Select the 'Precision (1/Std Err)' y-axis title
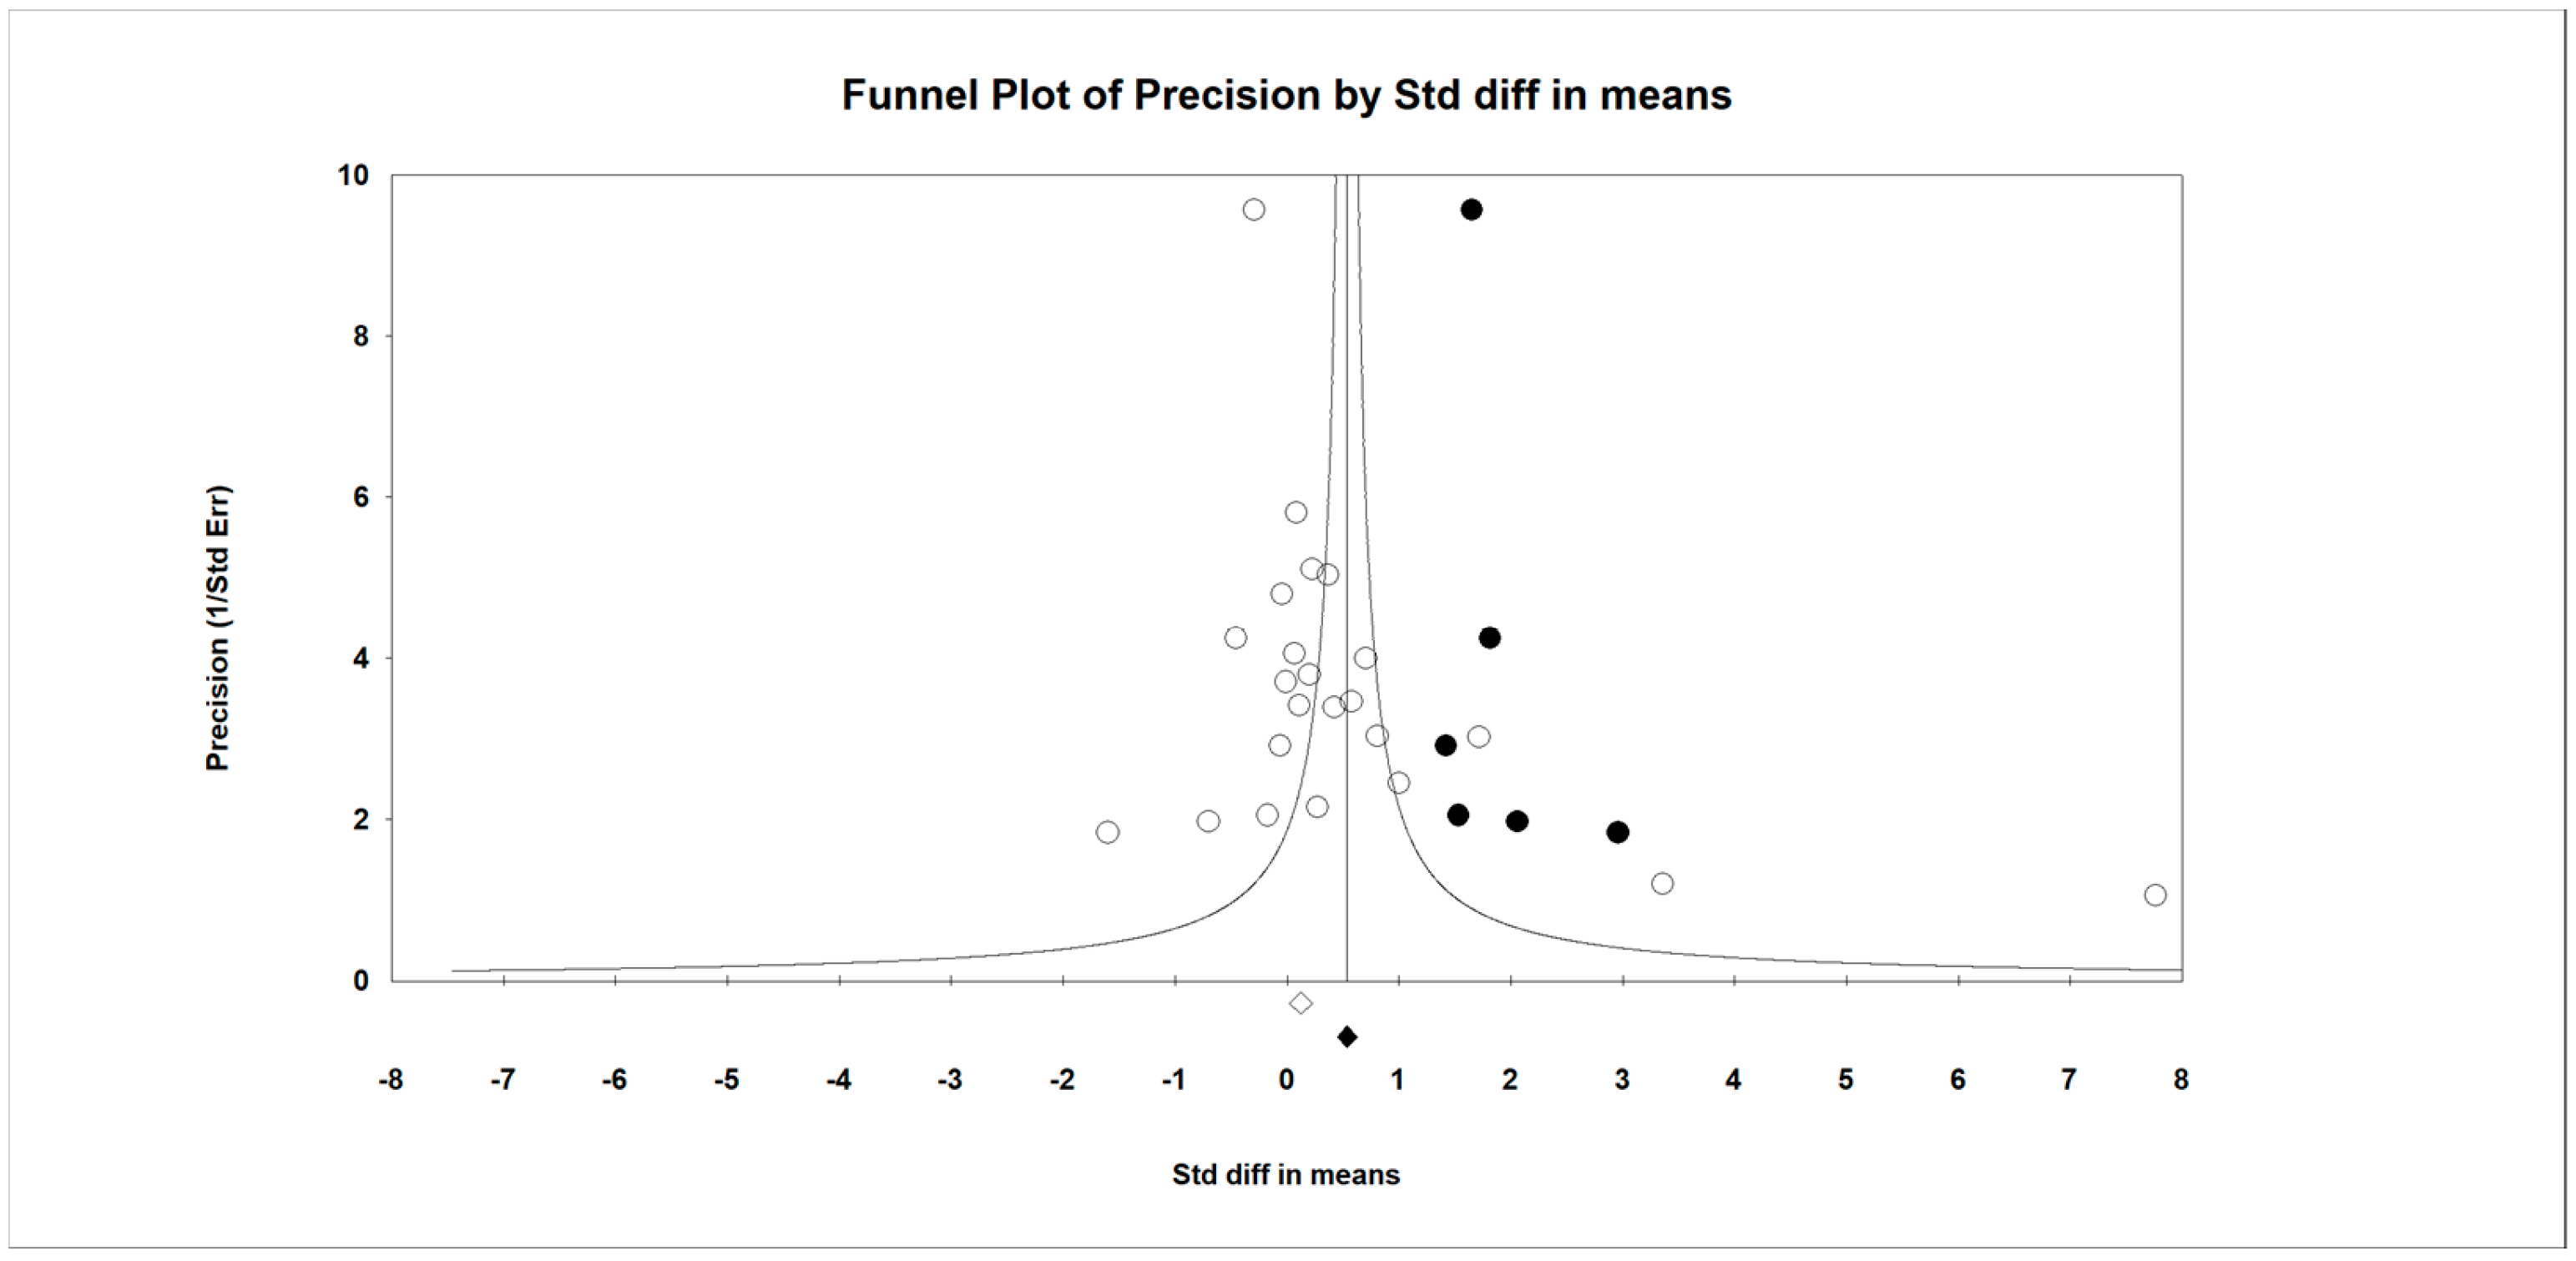The height and width of the screenshot is (1261, 2576). coord(217,628)
